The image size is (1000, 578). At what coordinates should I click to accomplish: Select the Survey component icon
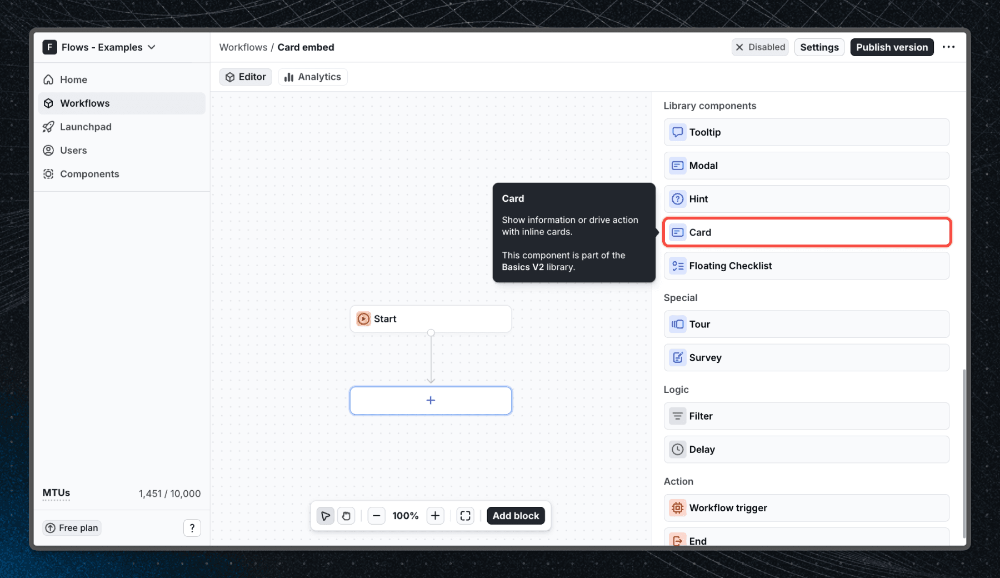677,357
